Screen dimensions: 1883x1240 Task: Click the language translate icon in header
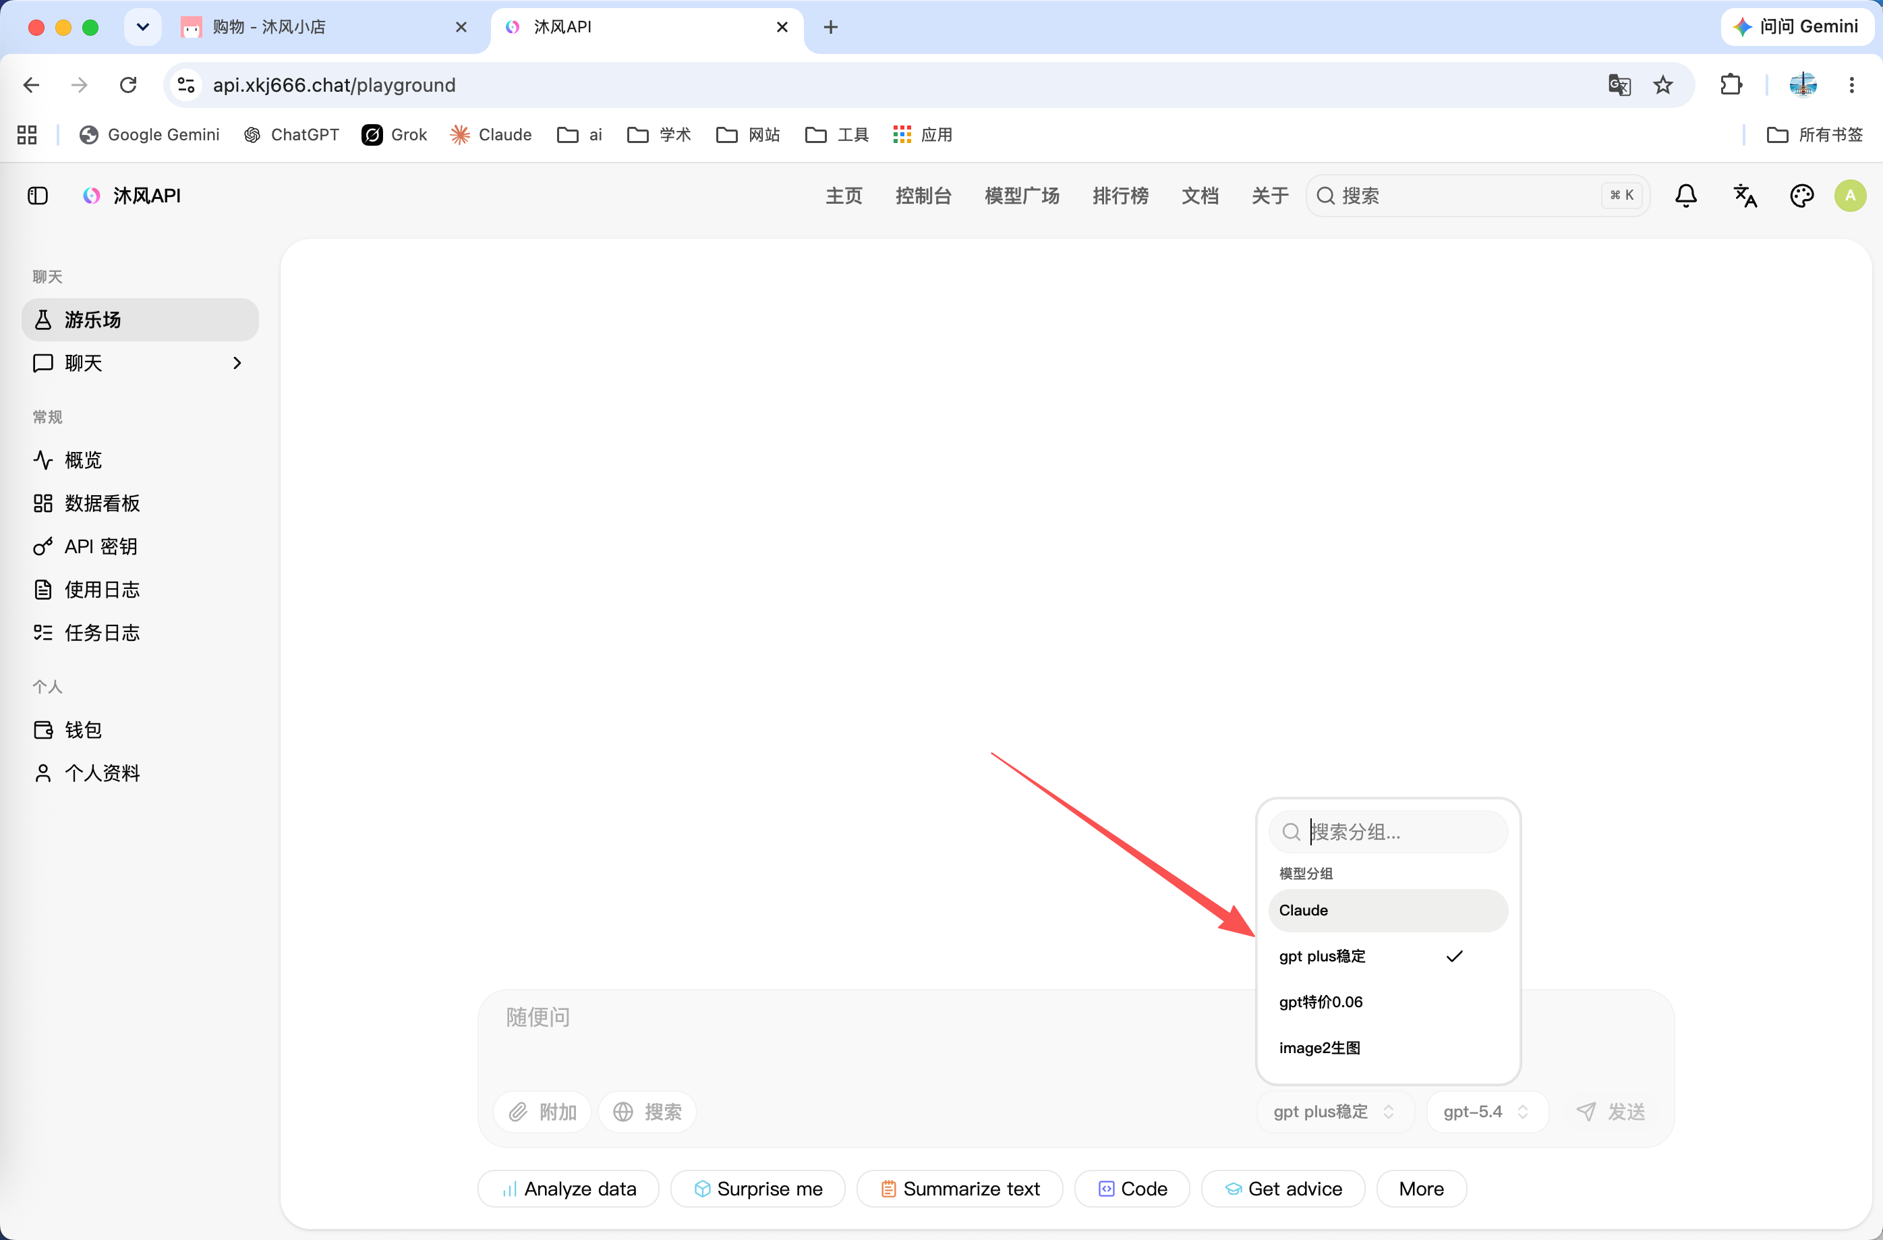coord(1745,196)
